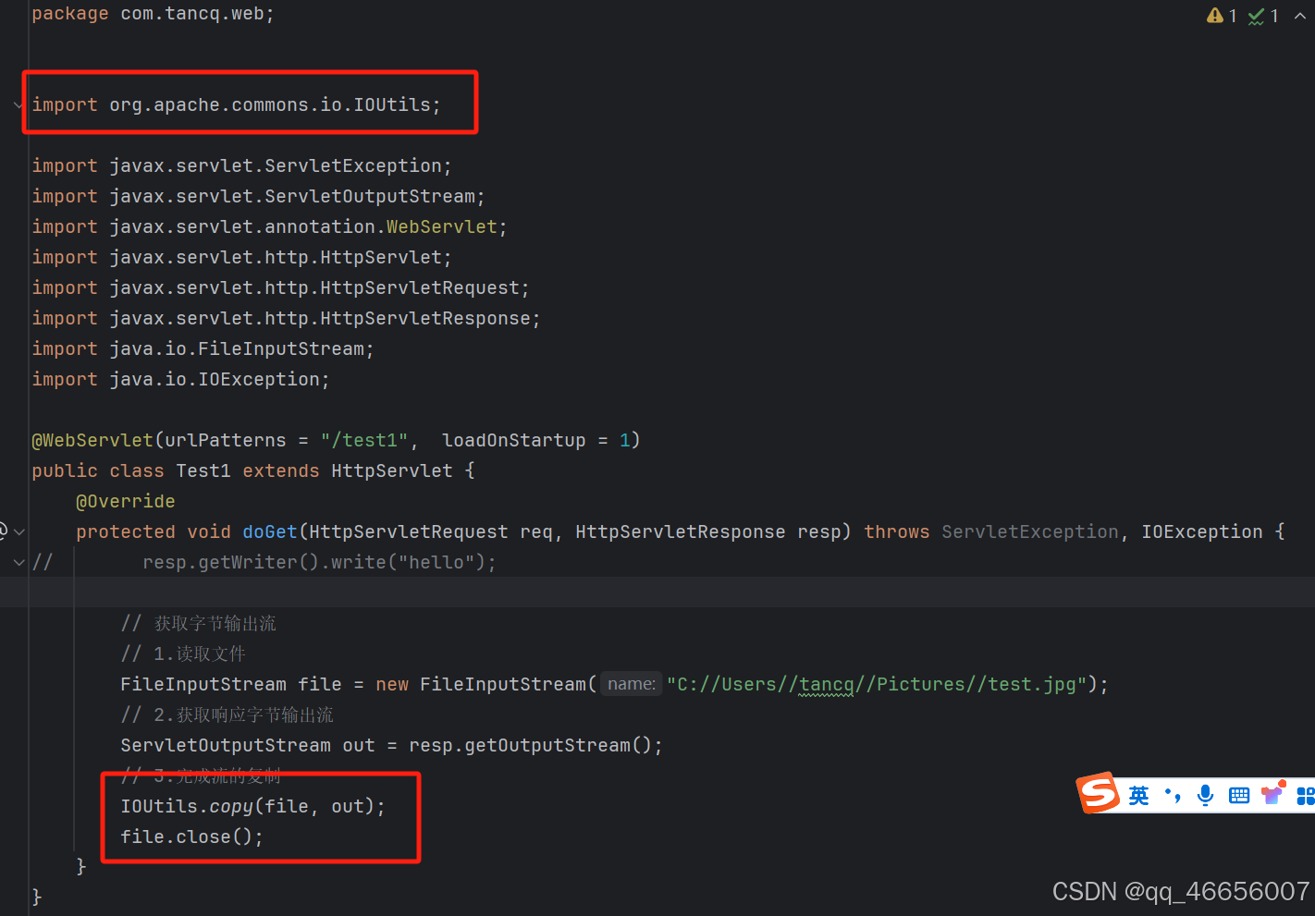This screenshot has height=916, width=1315.
Task: Click the comment '// 2.获取响应字节输出流'
Action: (227, 714)
